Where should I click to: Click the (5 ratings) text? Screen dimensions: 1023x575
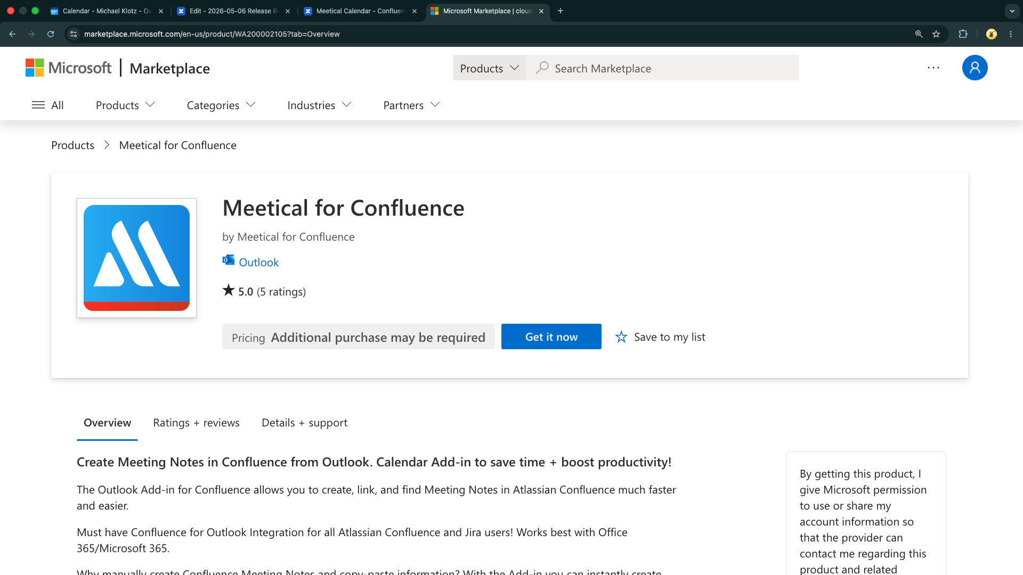point(281,291)
